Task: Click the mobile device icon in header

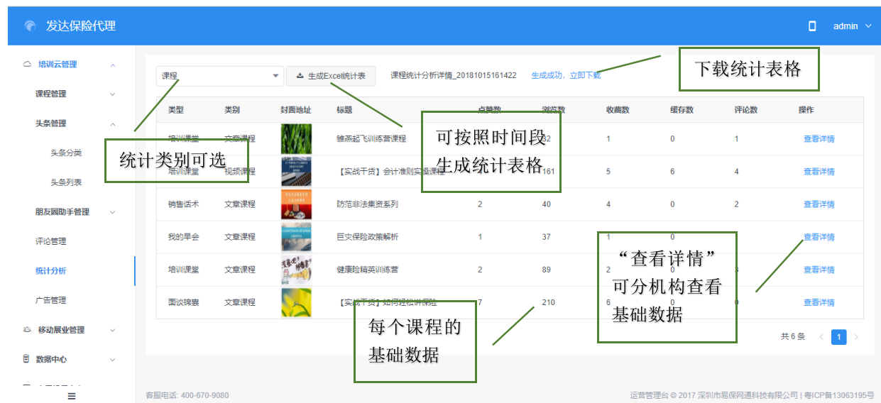Action: 812,26
